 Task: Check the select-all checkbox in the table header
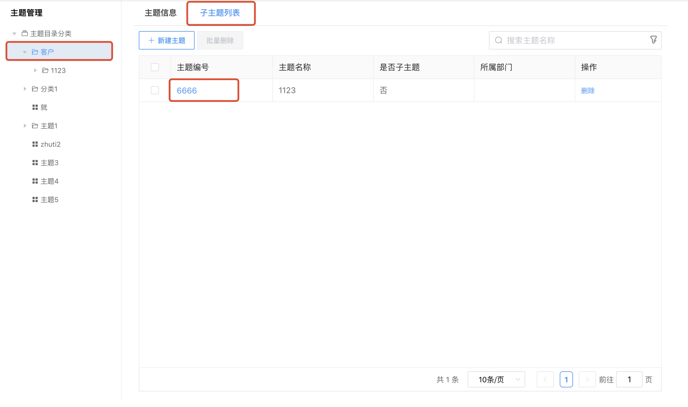point(155,67)
